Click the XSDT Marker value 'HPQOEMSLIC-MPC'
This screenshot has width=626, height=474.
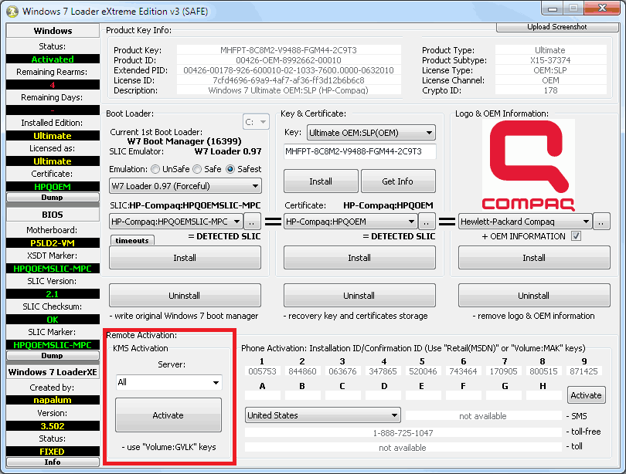coord(53,269)
